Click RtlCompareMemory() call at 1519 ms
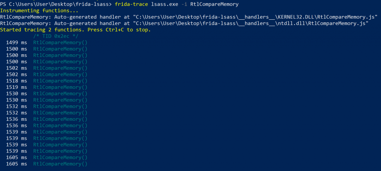Screen dimensions: 381x171 [x=60, y=87]
